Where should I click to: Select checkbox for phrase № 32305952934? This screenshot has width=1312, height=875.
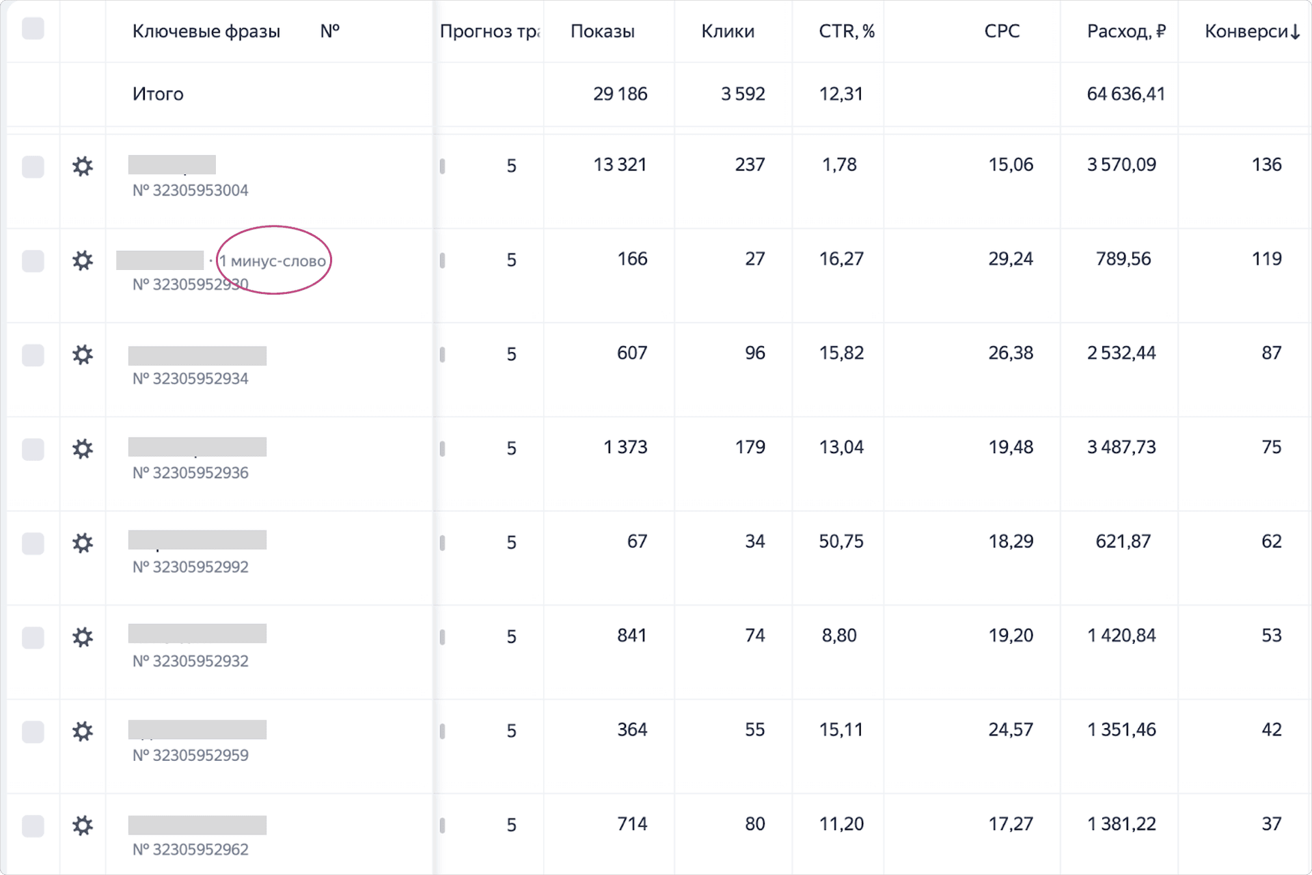(33, 355)
